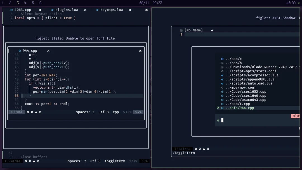This screenshot has height=170, width=302.
Task: Click the prompt icon below the file picker
Action: tap(218, 120)
